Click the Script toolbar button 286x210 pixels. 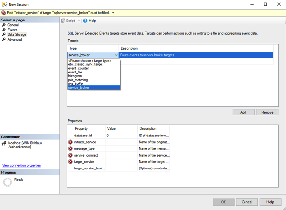(x=68, y=21)
